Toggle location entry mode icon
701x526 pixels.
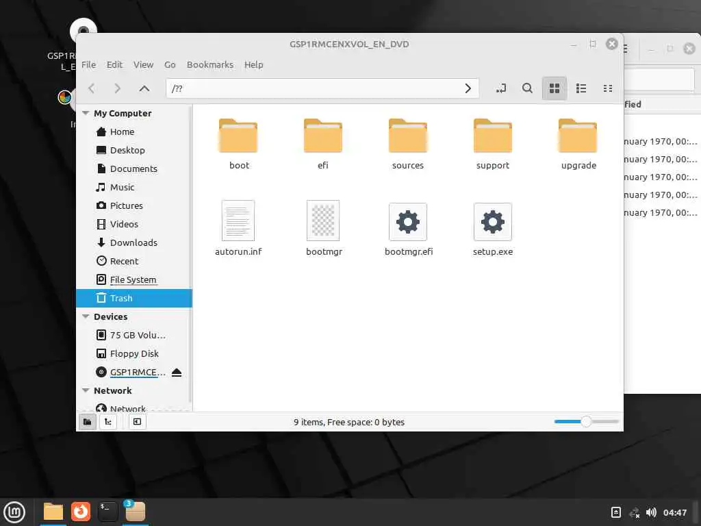(501, 88)
